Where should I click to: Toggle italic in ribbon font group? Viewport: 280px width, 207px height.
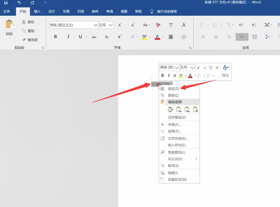click(x=68, y=37)
